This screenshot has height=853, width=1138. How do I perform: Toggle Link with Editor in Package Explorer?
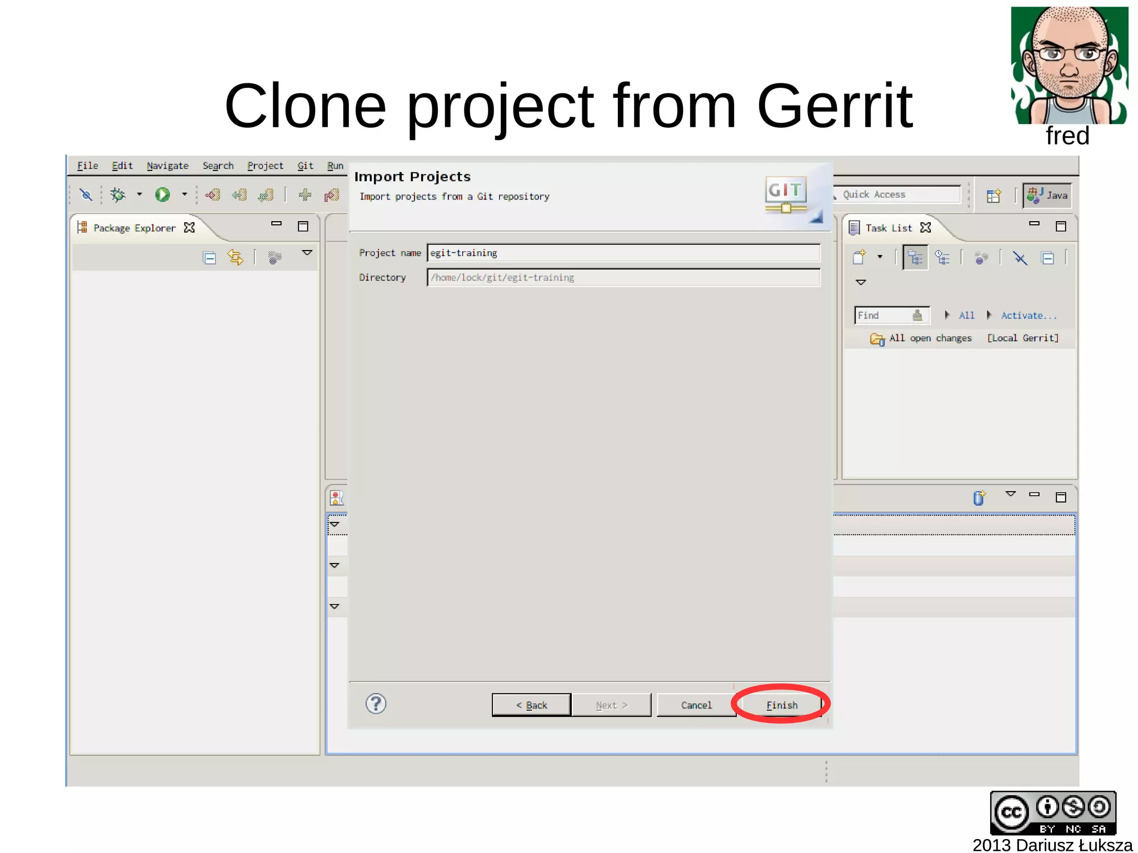pyautogui.click(x=236, y=257)
